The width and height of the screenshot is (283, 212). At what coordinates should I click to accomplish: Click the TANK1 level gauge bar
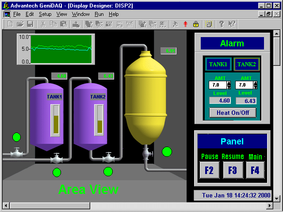point(55,120)
